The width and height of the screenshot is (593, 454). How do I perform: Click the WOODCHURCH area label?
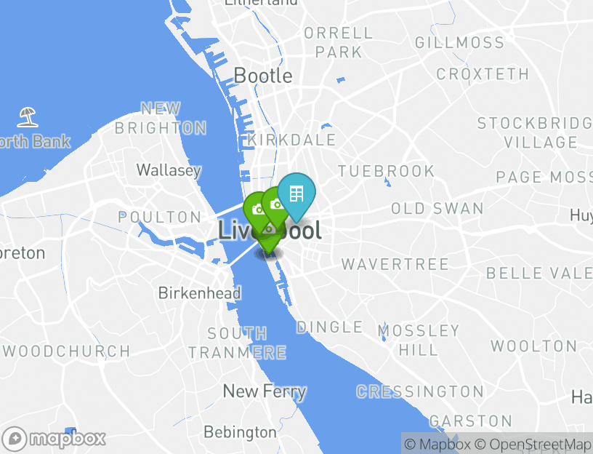[x=67, y=351]
